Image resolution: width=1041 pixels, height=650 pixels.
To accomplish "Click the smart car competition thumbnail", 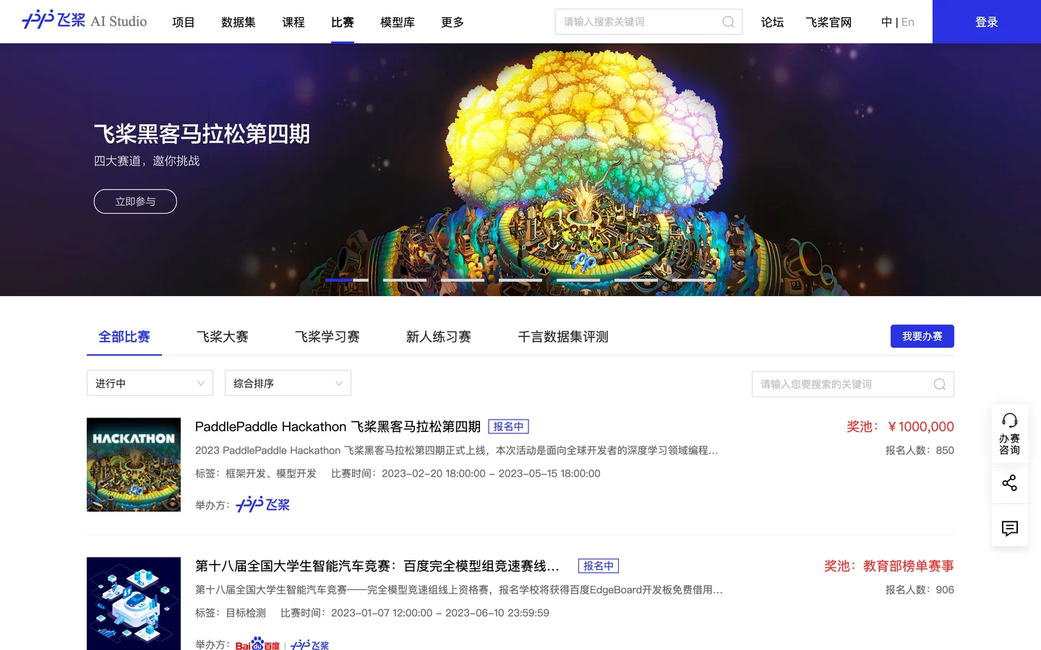I will pyautogui.click(x=134, y=604).
